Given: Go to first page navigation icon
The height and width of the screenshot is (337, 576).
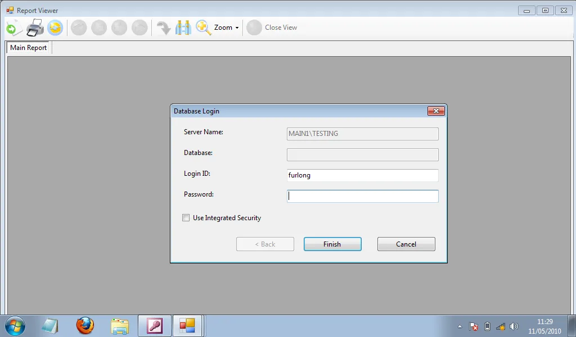Looking at the screenshot, I should coord(79,28).
